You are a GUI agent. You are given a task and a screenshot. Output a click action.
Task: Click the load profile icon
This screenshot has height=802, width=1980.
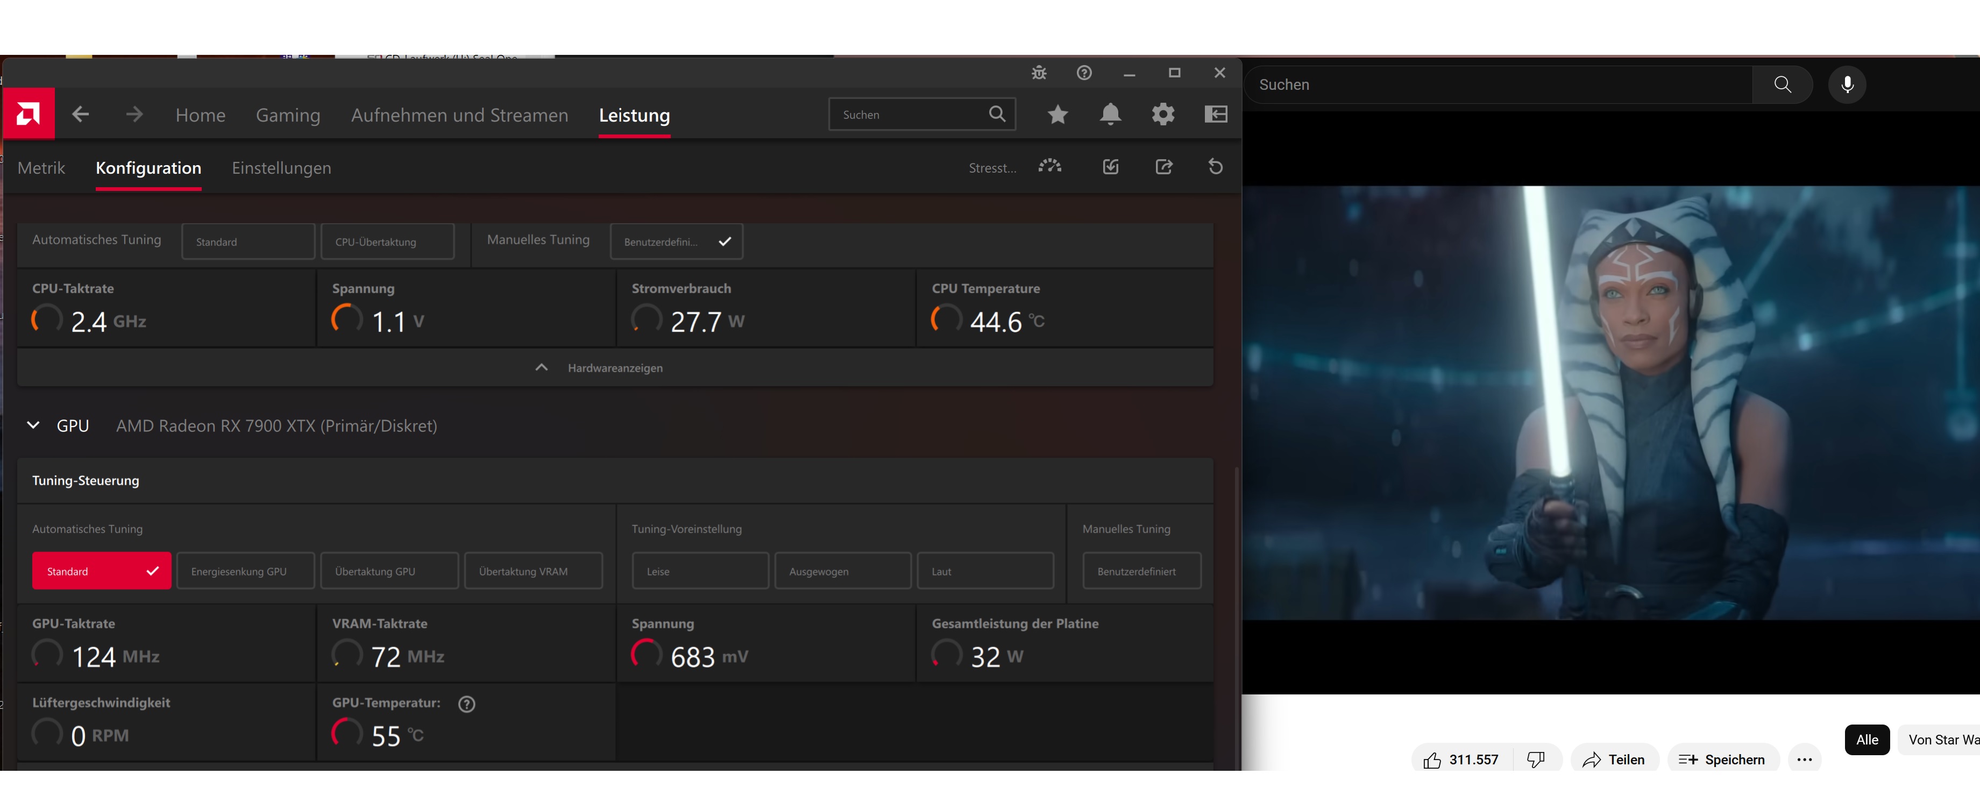coord(1111,167)
